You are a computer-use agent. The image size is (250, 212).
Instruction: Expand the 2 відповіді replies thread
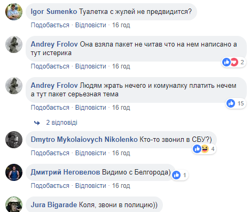61,123
